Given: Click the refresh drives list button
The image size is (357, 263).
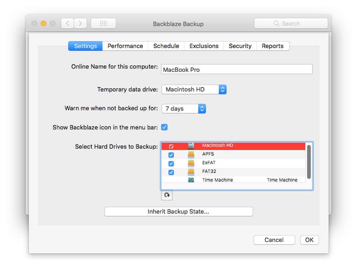Looking at the screenshot, I should pyautogui.click(x=167, y=195).
